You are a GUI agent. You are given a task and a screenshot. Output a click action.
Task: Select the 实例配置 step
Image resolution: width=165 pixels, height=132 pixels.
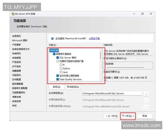pyautogui.click(x=16, y=79)
